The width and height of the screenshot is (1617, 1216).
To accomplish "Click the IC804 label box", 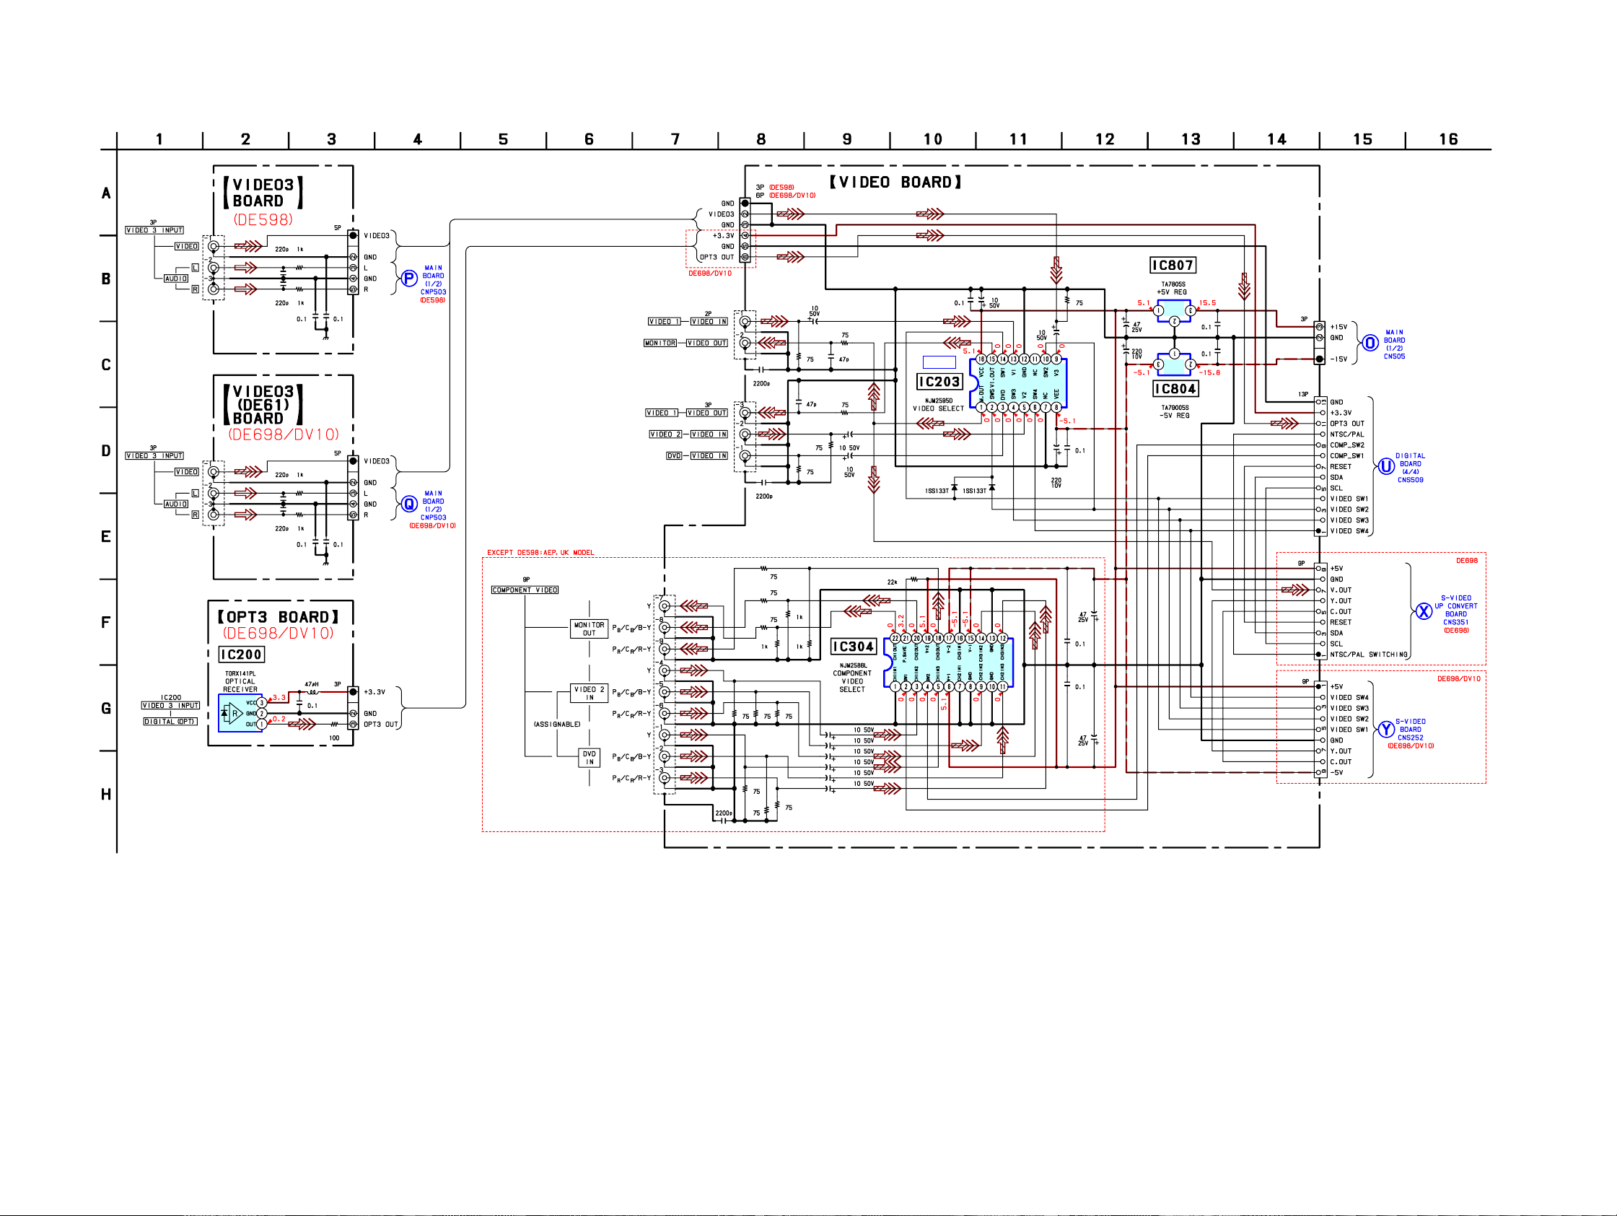I will (1175, 389).
